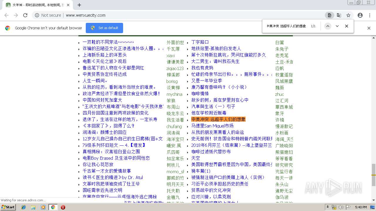Close the 文学城 browser tab
The image size is (376, 211).
point(68,5)
